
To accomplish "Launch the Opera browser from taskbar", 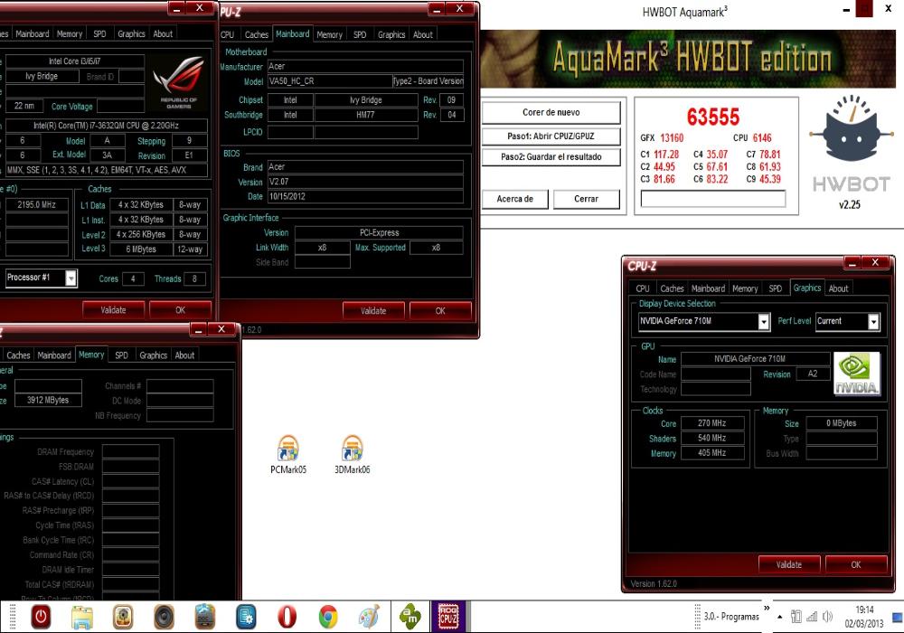I will pos(287,617).
